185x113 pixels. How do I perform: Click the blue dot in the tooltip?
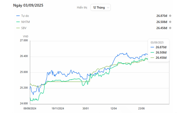(x=152, y=47)
